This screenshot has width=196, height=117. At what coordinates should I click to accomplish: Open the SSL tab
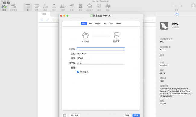(105, 23)
